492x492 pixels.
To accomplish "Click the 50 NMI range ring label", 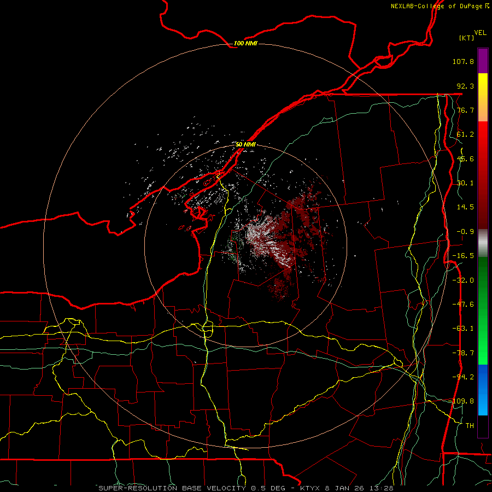I will click(x=245, y=144).
